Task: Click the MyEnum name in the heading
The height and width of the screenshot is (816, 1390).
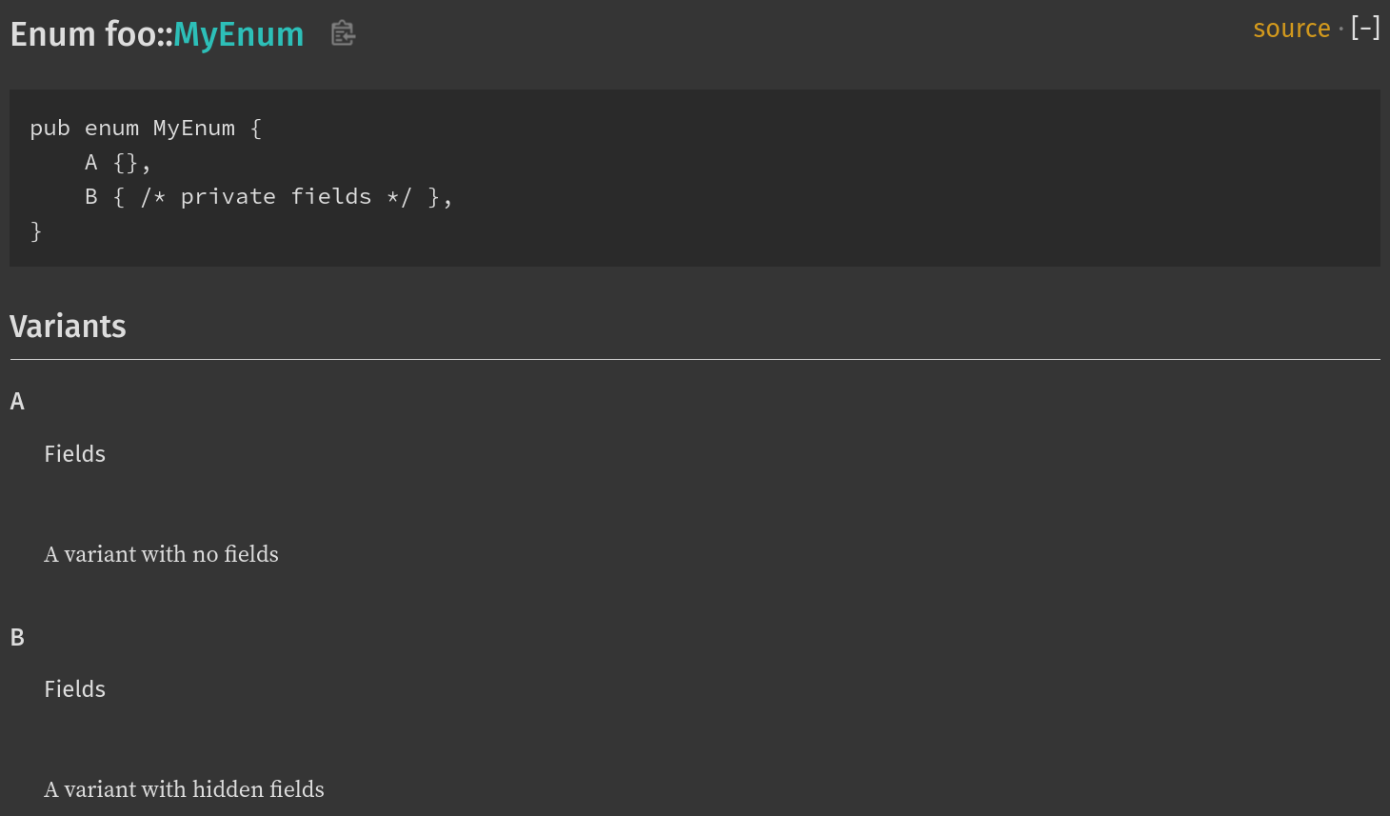Action: 238,35
